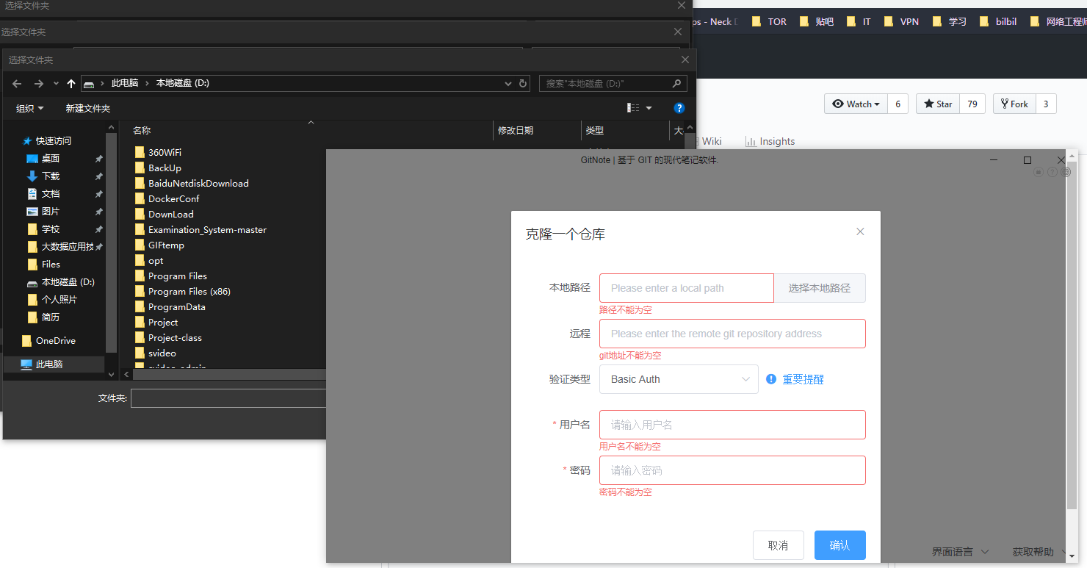Close the 克隆一个仓库 dialog with X

860,231
